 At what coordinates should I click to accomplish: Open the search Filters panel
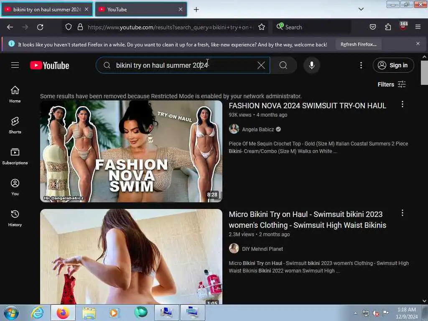click(x=391, y=84)
